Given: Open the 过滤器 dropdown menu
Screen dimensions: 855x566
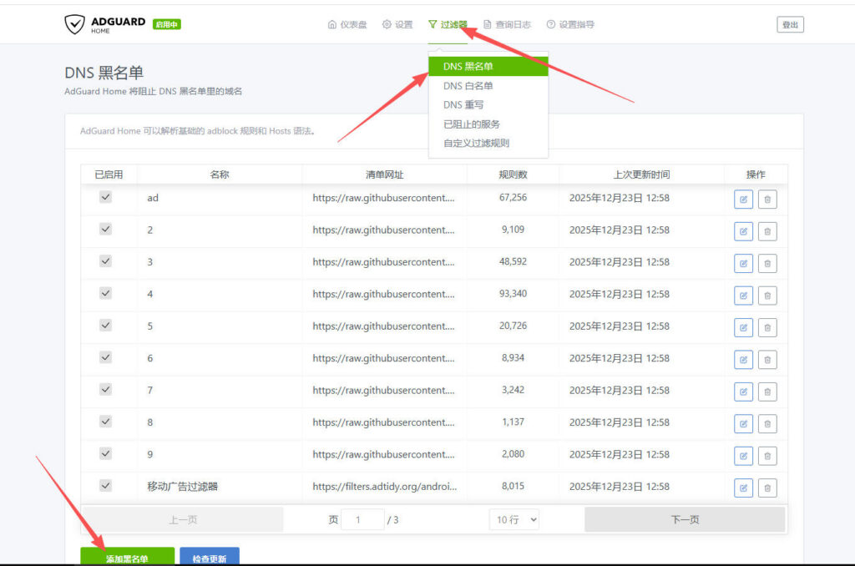Looking at the screenshot, I should (x=448, y=24).
